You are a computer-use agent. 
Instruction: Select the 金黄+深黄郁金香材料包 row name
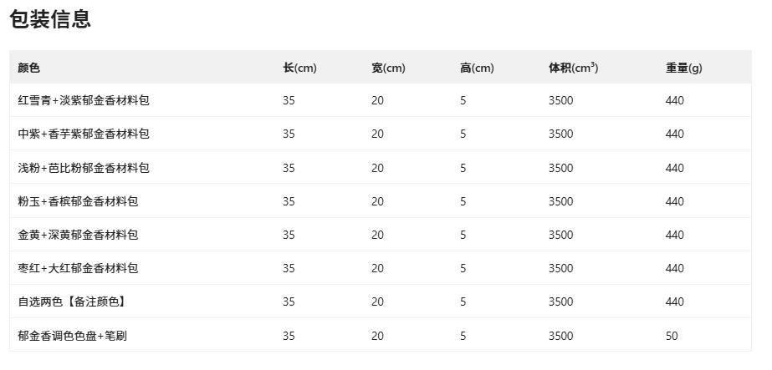[78, 235]
